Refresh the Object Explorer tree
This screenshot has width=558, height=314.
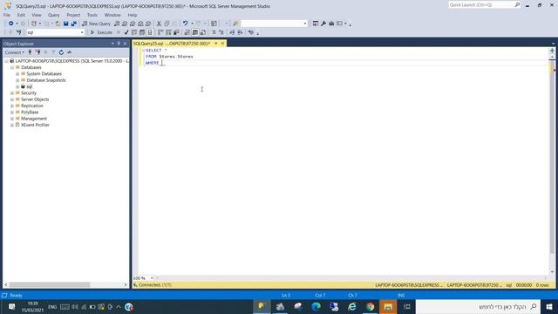[x=61, y=52]
